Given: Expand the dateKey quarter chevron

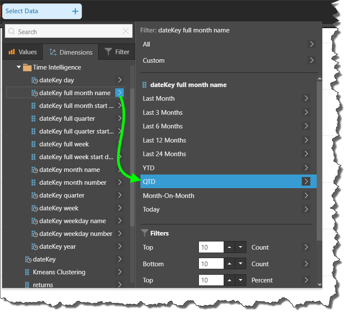Looking at the screenshot, I should [x=120, y=195].
